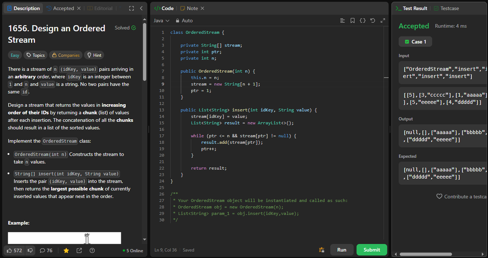Open the Auto indentation setting
Screen dimensions: 488x258
184,20
